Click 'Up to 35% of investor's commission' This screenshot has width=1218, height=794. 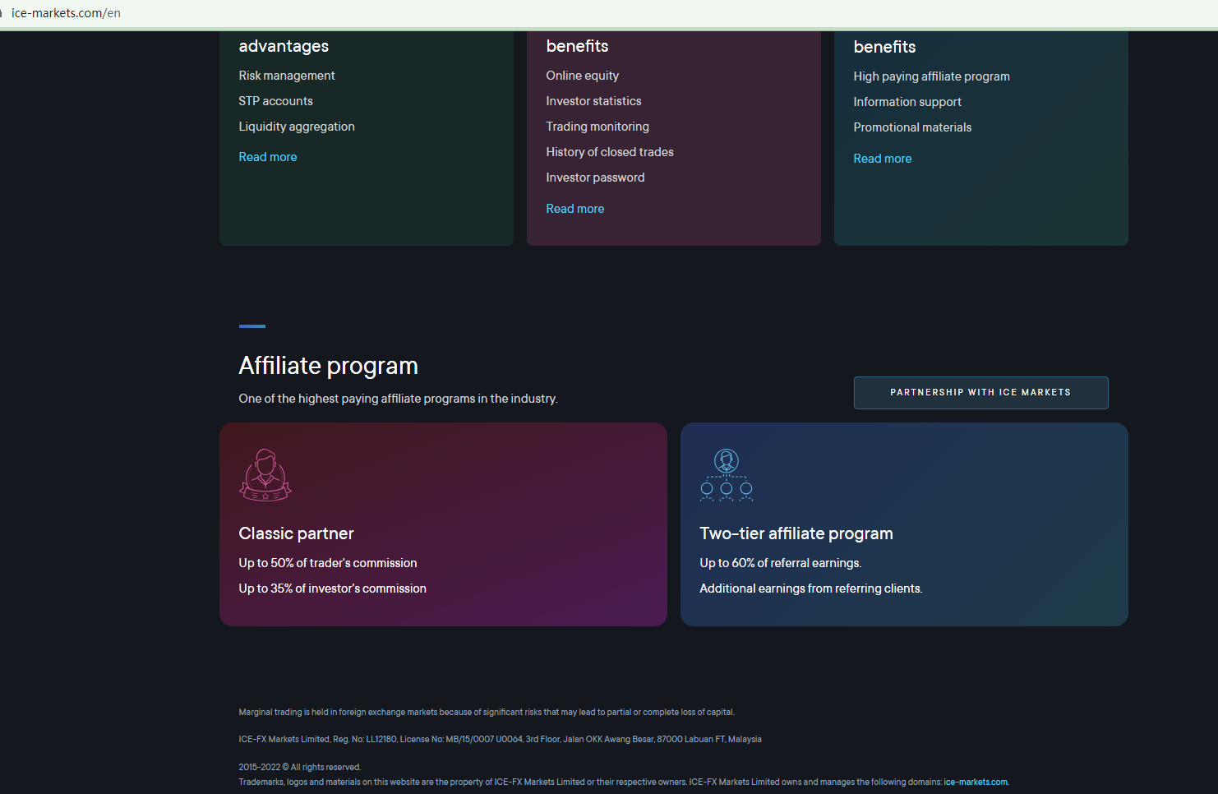[333, 589]
